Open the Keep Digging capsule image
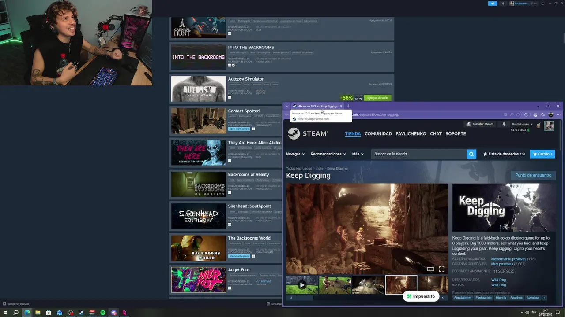 (x=504, y=207)
